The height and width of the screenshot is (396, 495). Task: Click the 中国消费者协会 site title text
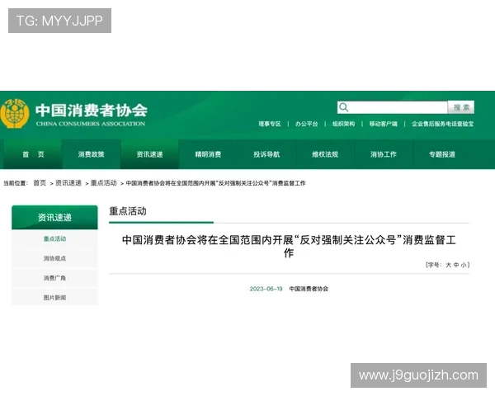[92, 111]
